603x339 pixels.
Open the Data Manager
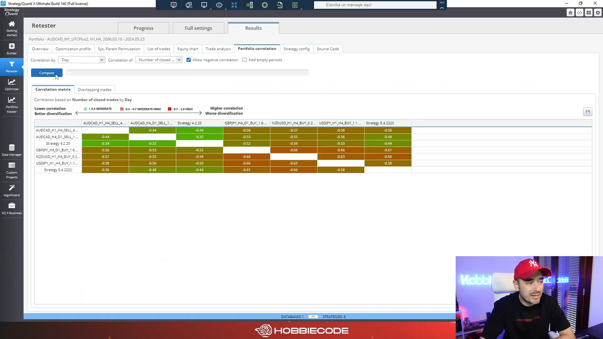(12, 150)
